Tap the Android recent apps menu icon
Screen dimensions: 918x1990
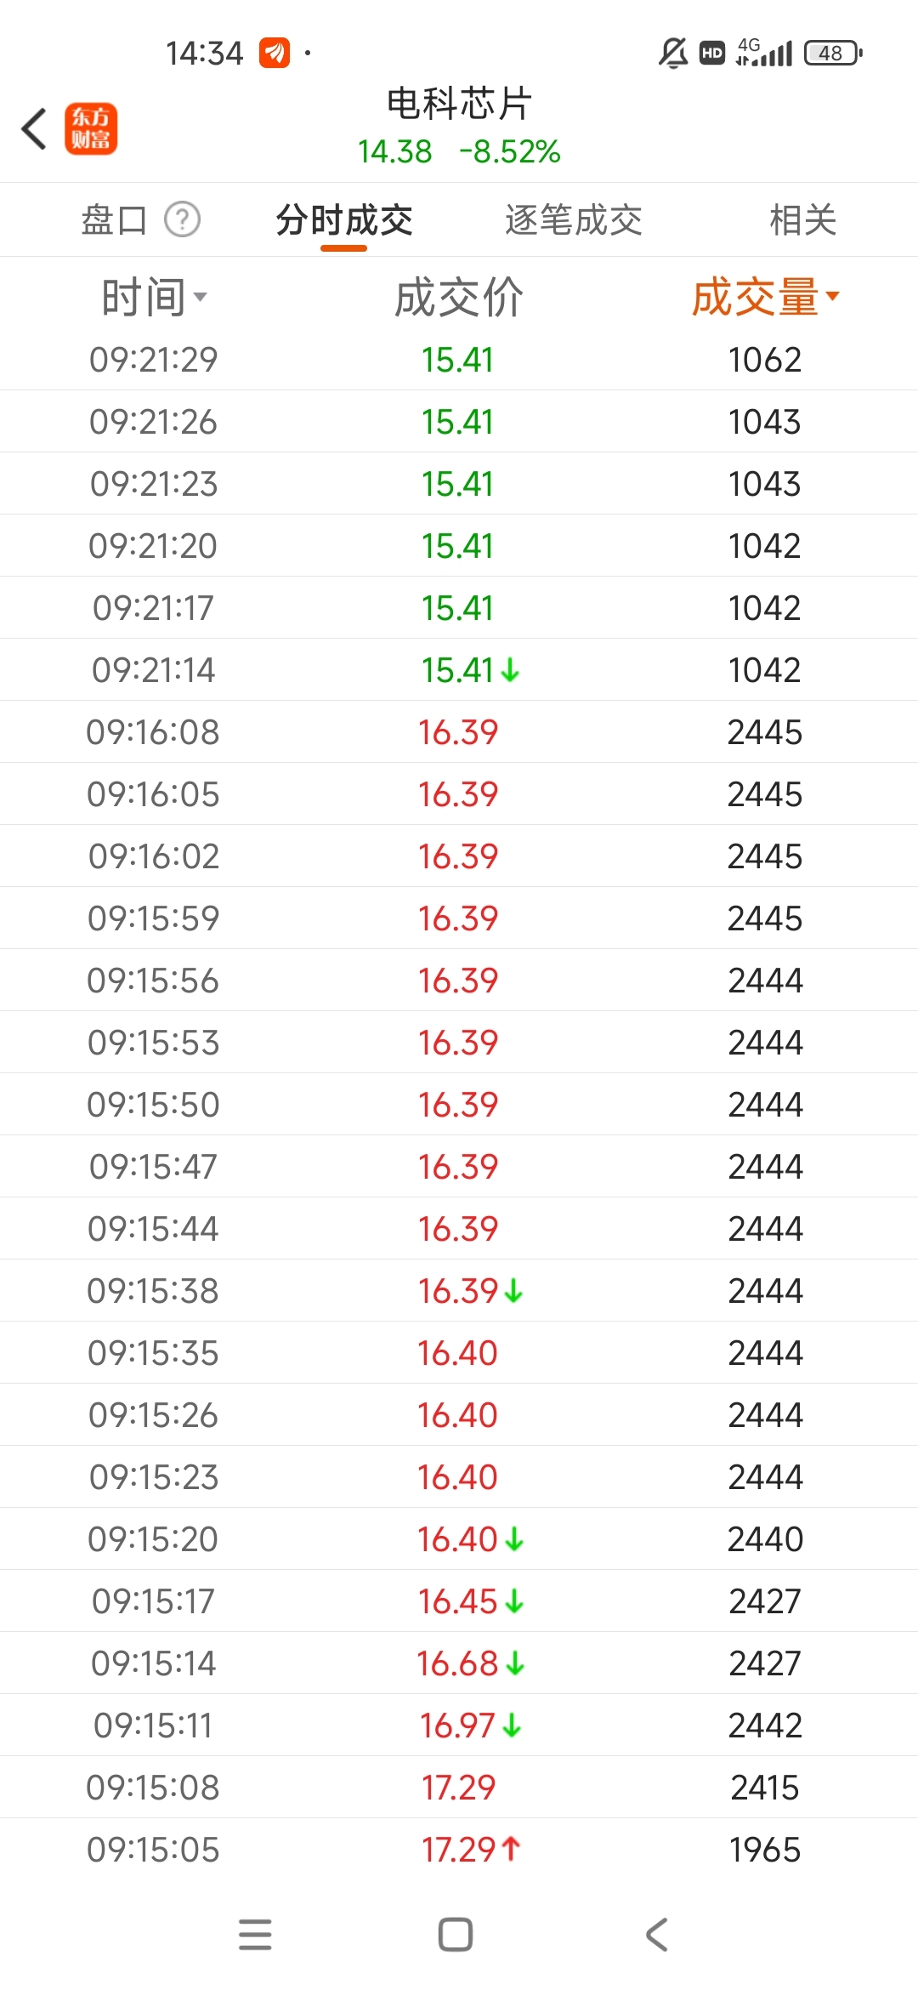[255, 1935]
